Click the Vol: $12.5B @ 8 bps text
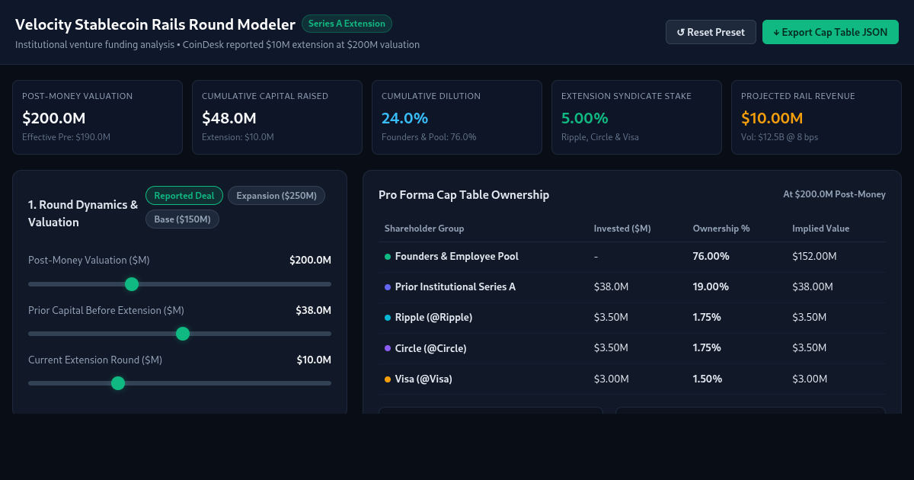This screenshot has width=914, height=480. point(779,137)
